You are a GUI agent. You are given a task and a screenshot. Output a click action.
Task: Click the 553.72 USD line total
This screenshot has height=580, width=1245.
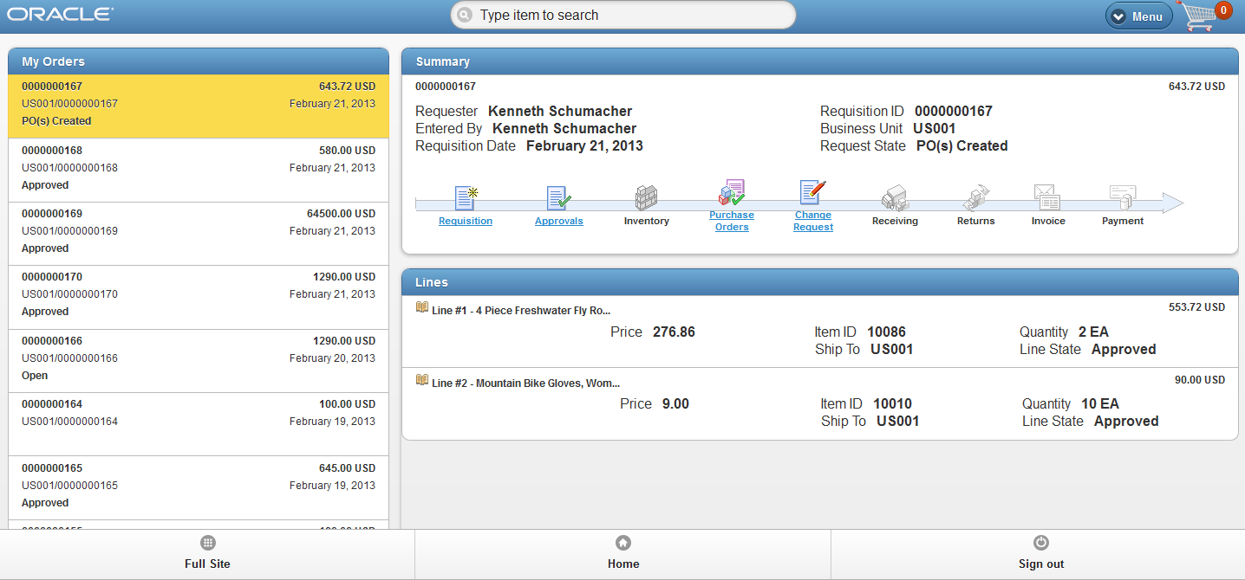click(x=1197, y=307)
